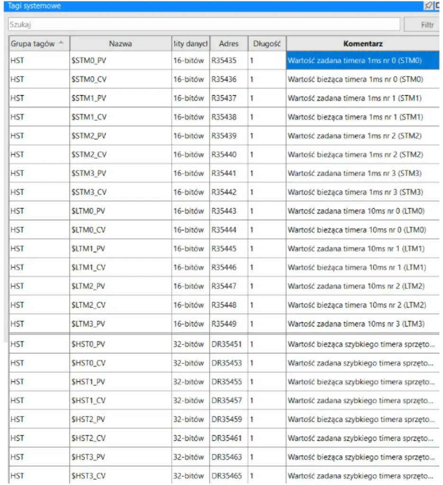Select comment 'Wartość zadana timera 1ms nr 0 (STM0)'
The image size is (443, 485).
click(355, 60)
